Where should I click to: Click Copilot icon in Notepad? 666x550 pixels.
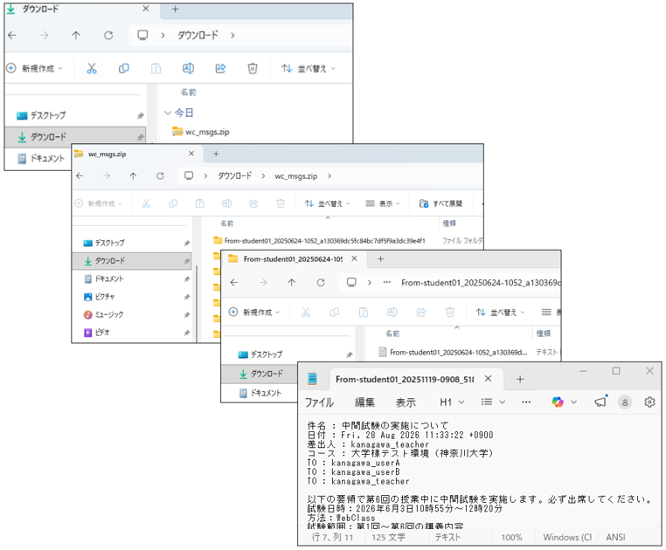tap(558, 402)
